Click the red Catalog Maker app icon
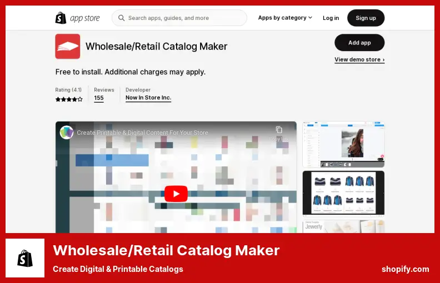The height and width of the screenshot is (283, 440). (68, 47)
